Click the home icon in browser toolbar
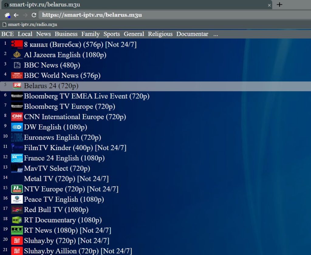 7,15
